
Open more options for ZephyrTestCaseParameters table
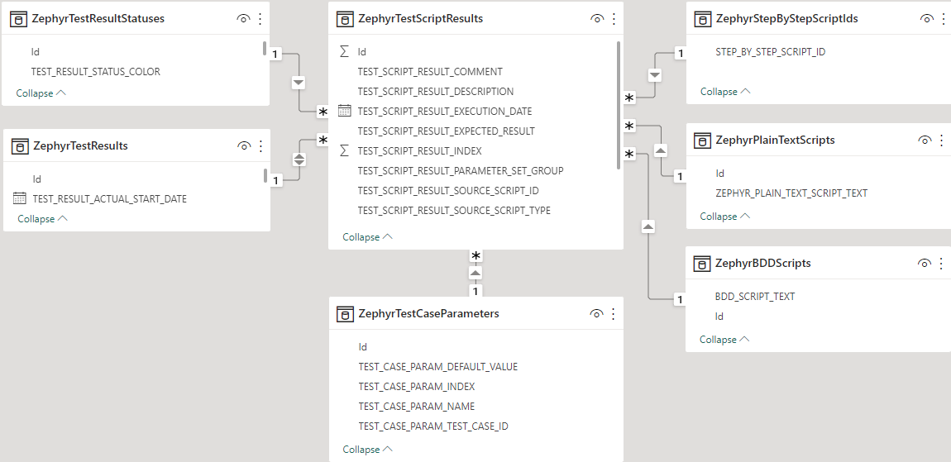614,314
